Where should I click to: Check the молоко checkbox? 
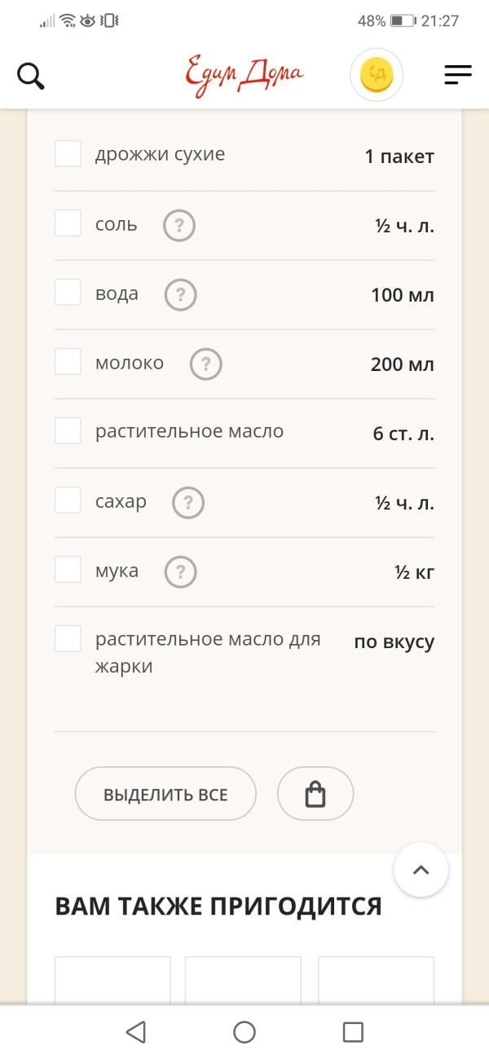68,361
